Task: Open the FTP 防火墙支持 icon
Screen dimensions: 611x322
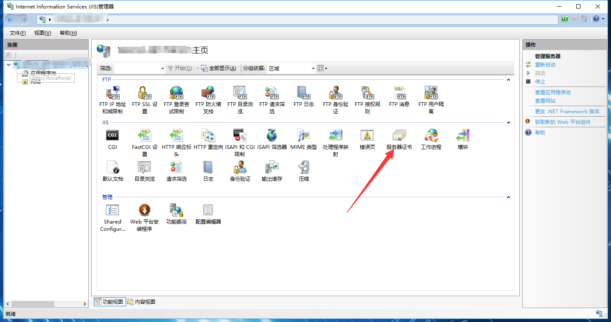Action: point(208,93)
